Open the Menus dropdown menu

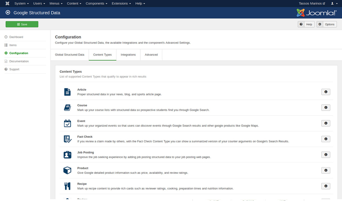(56, 3)
